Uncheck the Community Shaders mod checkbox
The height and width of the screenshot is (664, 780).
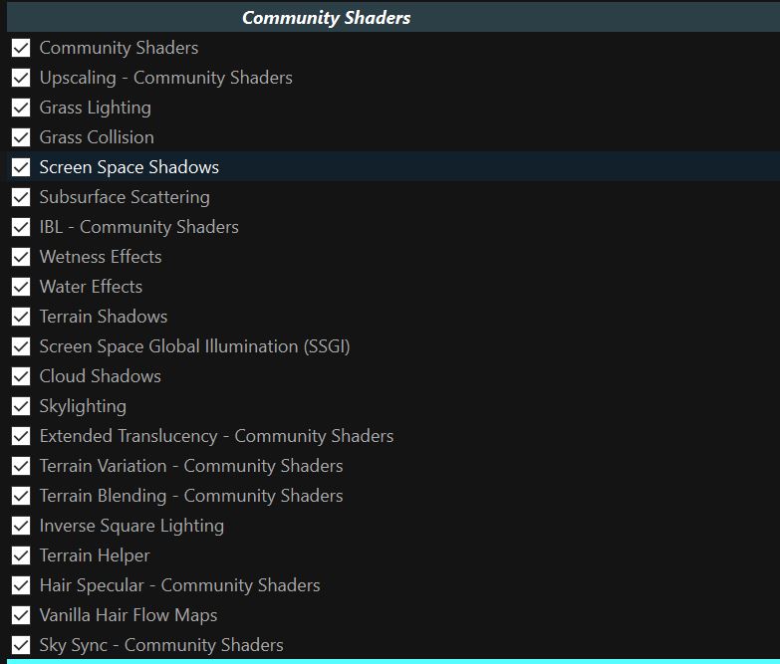tap(21, 48)
